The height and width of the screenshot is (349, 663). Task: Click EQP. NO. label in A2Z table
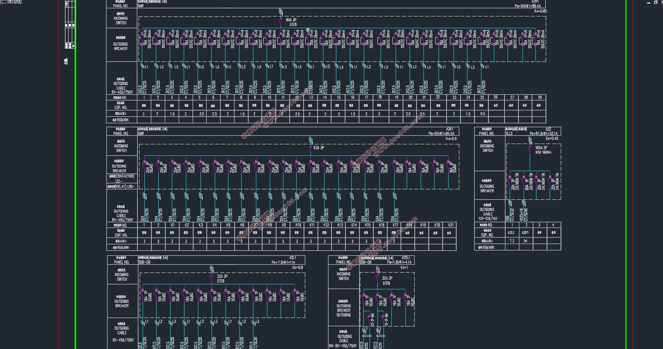click(x=487, y=235)
